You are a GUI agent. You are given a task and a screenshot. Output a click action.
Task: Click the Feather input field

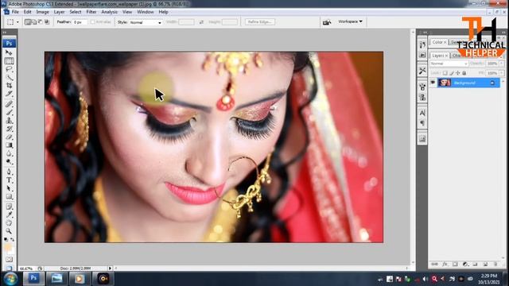pos(80,22)
